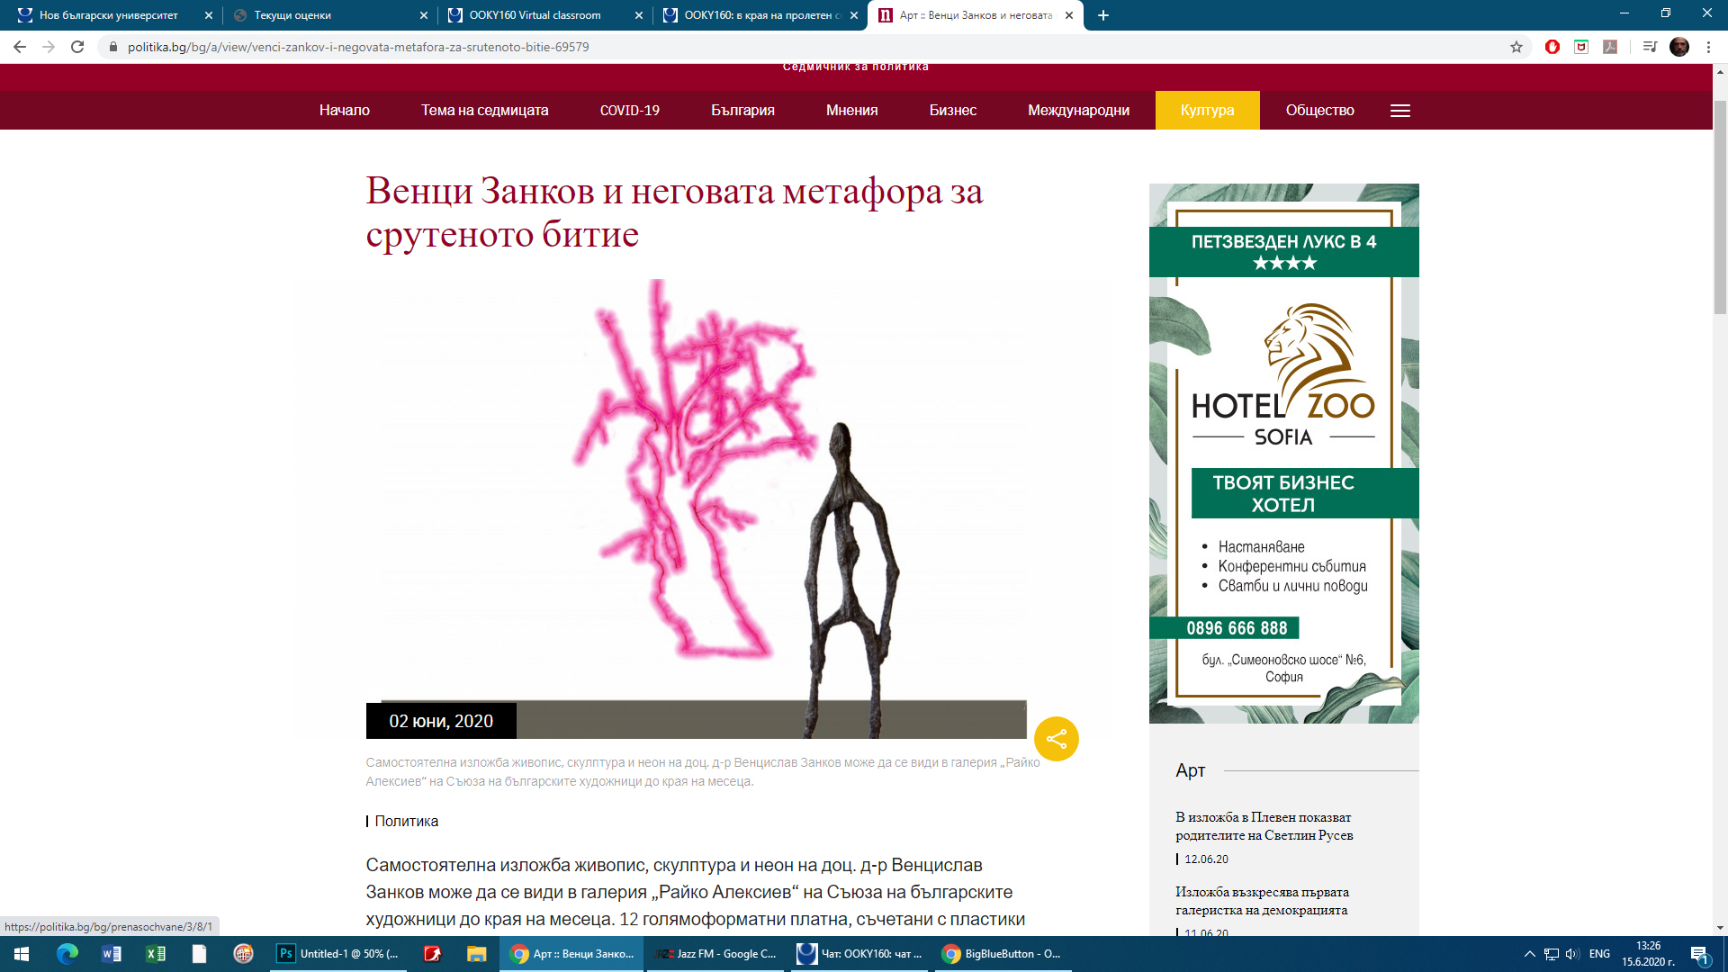The width and height of the screenshot is (1728, 972).
Task: Launch Microsoft Word from the taskbar
Action: pyautogui.click(x=112, y=954)
